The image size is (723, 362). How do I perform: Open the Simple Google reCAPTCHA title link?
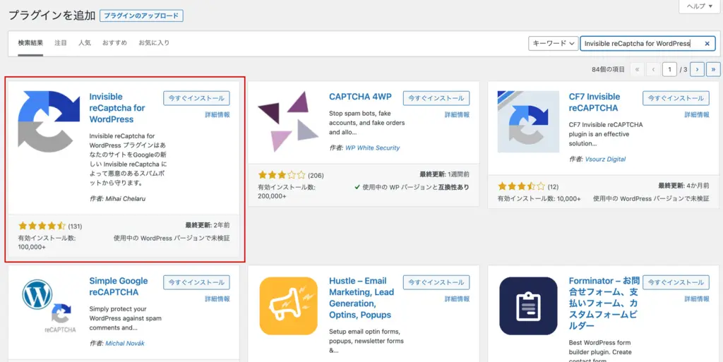click(x=119, y=286)
